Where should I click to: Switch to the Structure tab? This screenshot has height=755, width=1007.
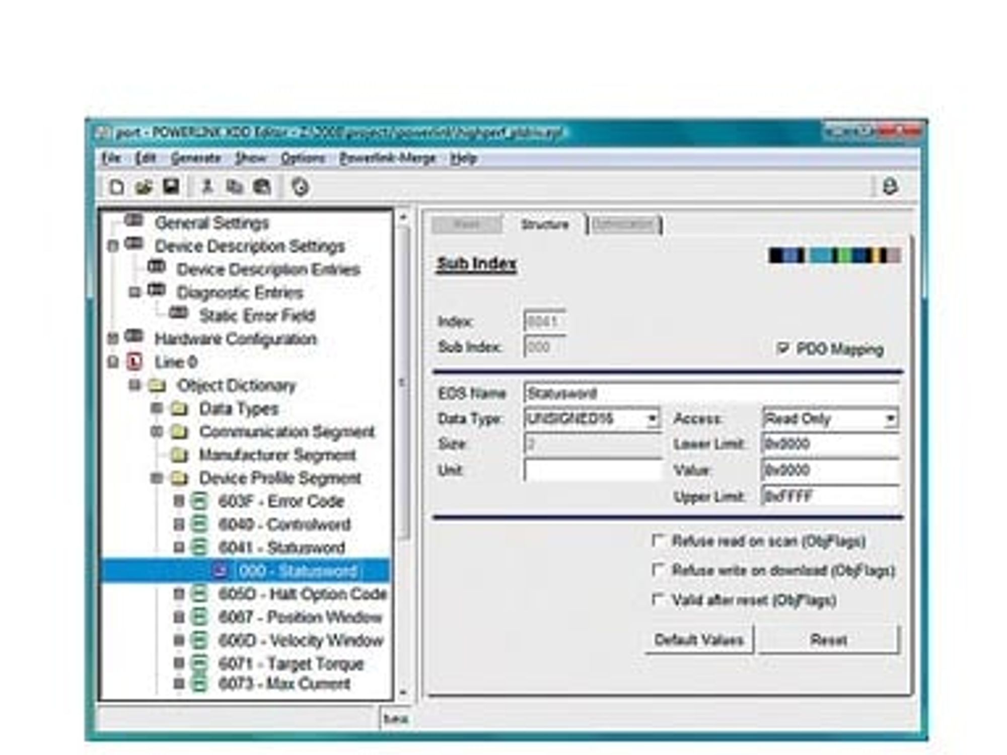545,224
